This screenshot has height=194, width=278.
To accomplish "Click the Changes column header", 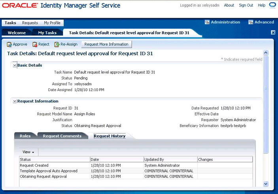I will tap(225, 160).
